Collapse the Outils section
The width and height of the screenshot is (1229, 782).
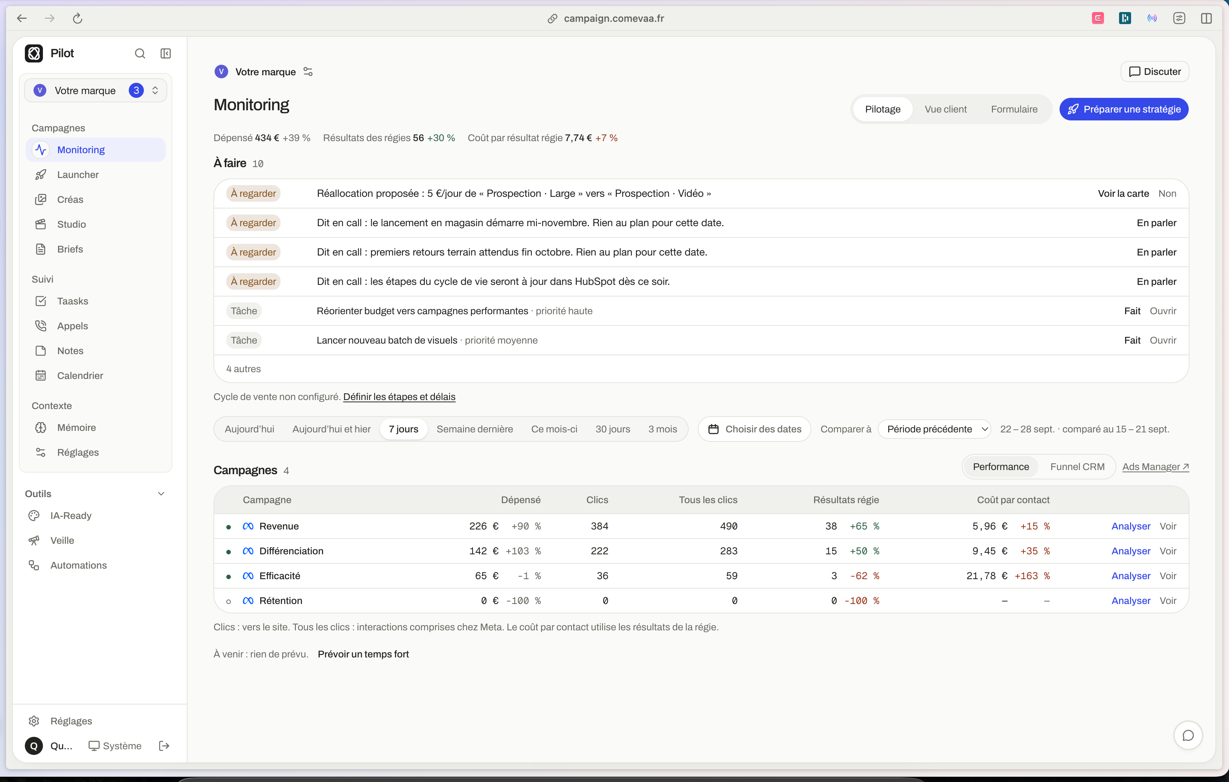[95, 494]
